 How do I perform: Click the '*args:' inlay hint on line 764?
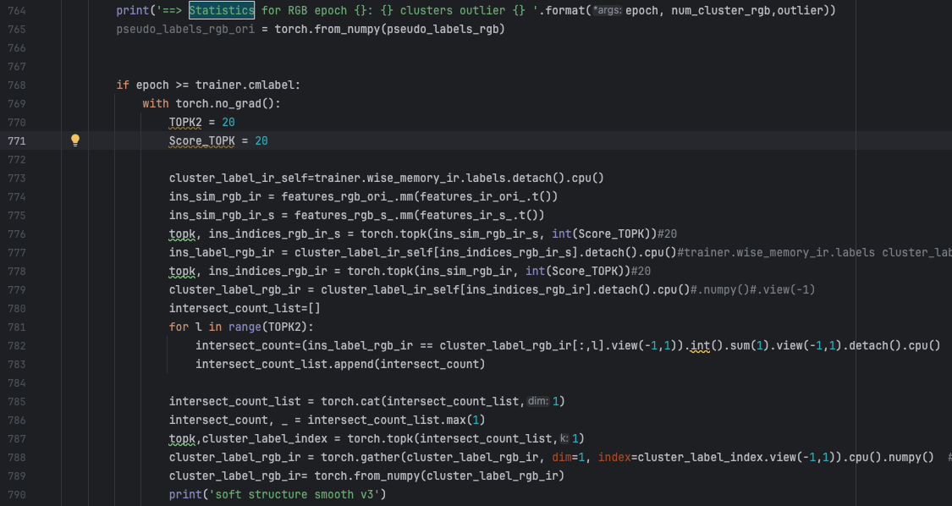pos(607,10)
